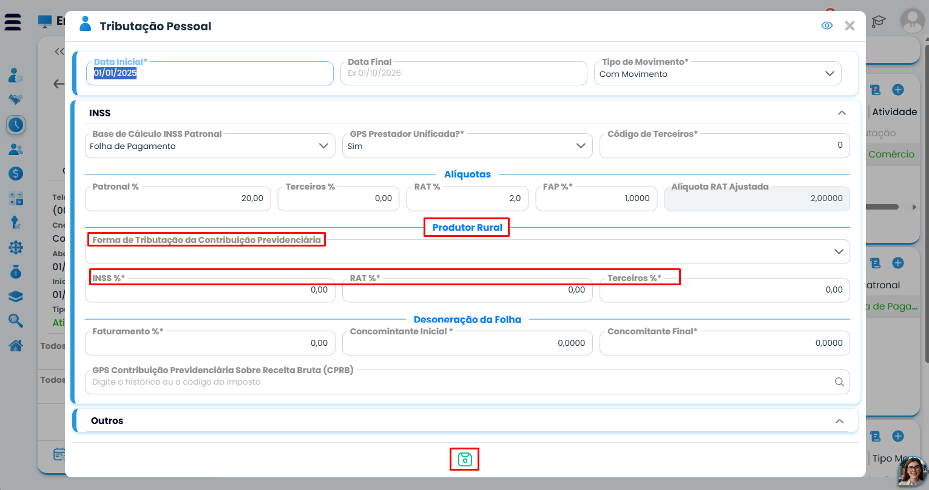Open the stacked layers sidebar icon
The image size is (929, 490).
point(16,296)
